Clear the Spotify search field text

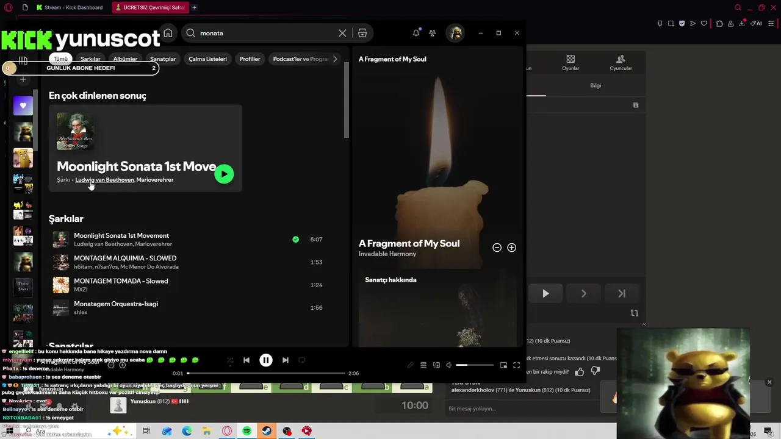point(342,33)
